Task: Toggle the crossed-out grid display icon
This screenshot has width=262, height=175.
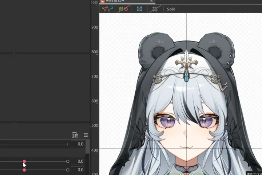Action: tap(155, 9)
